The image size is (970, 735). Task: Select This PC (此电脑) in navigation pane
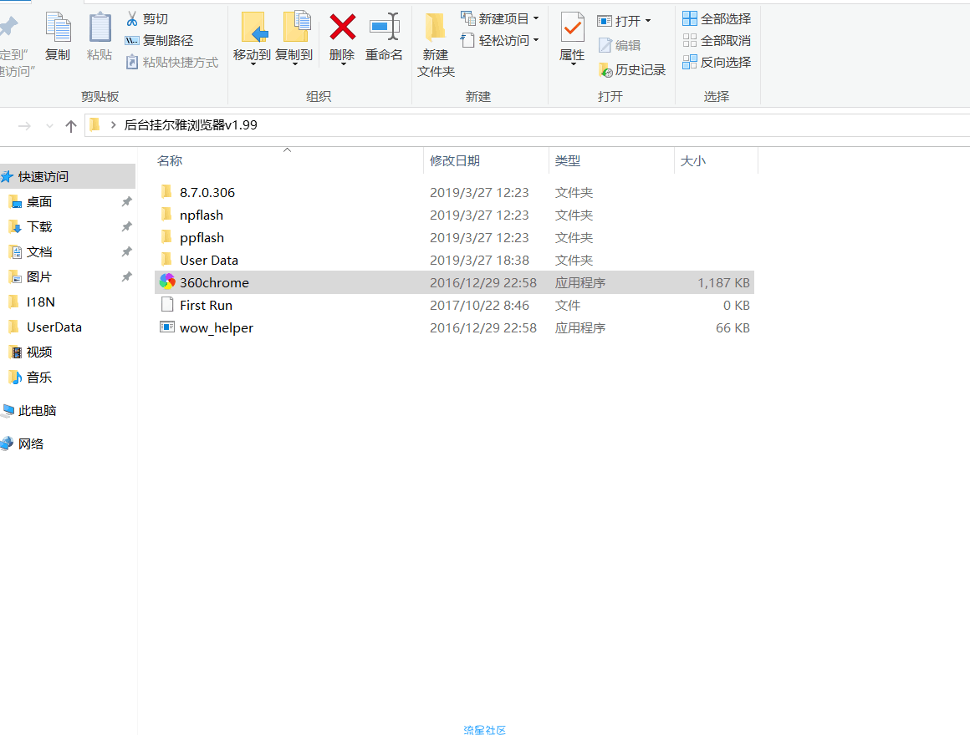37,410
